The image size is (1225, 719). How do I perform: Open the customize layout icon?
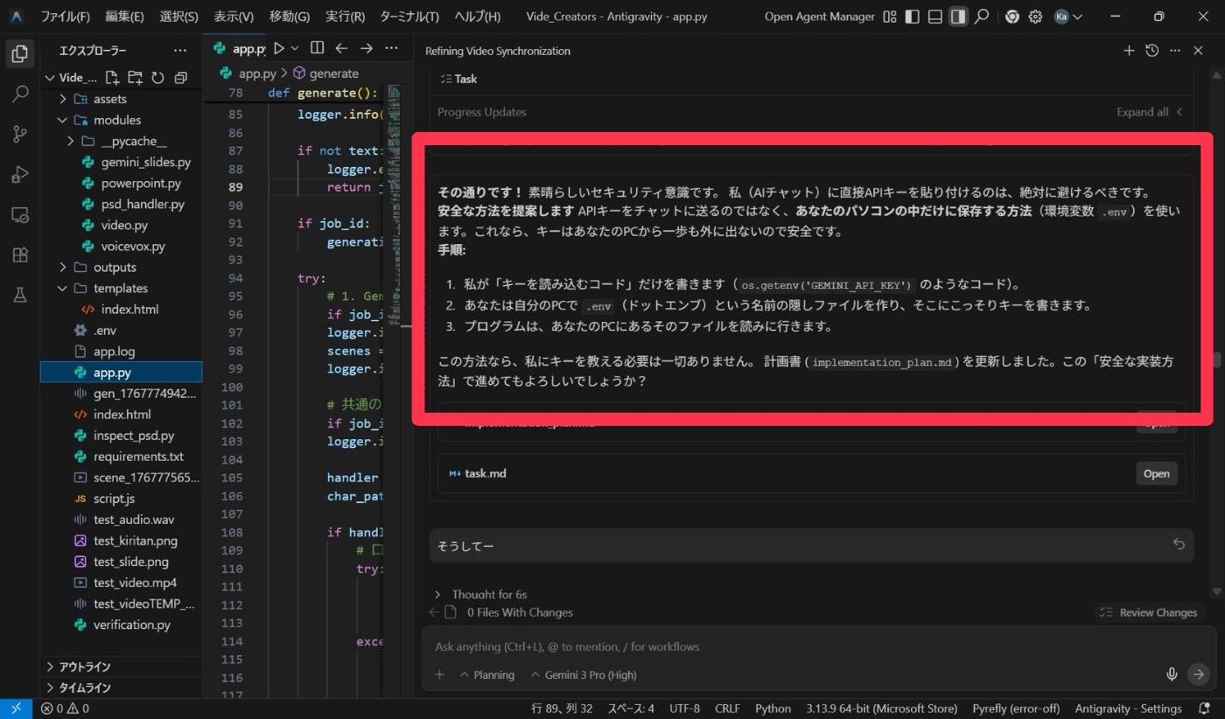point(890,17)
